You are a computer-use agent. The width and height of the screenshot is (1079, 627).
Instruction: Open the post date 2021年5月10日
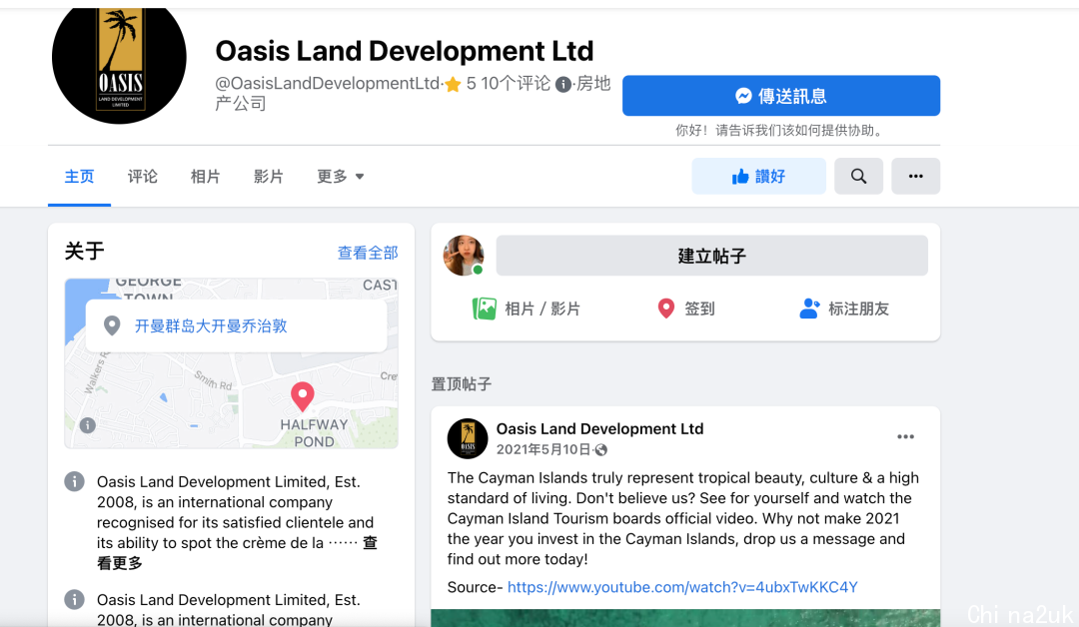click(x=542, y=449)
